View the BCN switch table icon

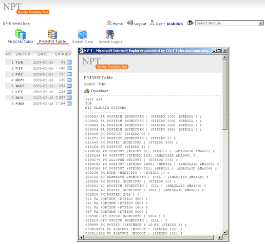[69, 98]
